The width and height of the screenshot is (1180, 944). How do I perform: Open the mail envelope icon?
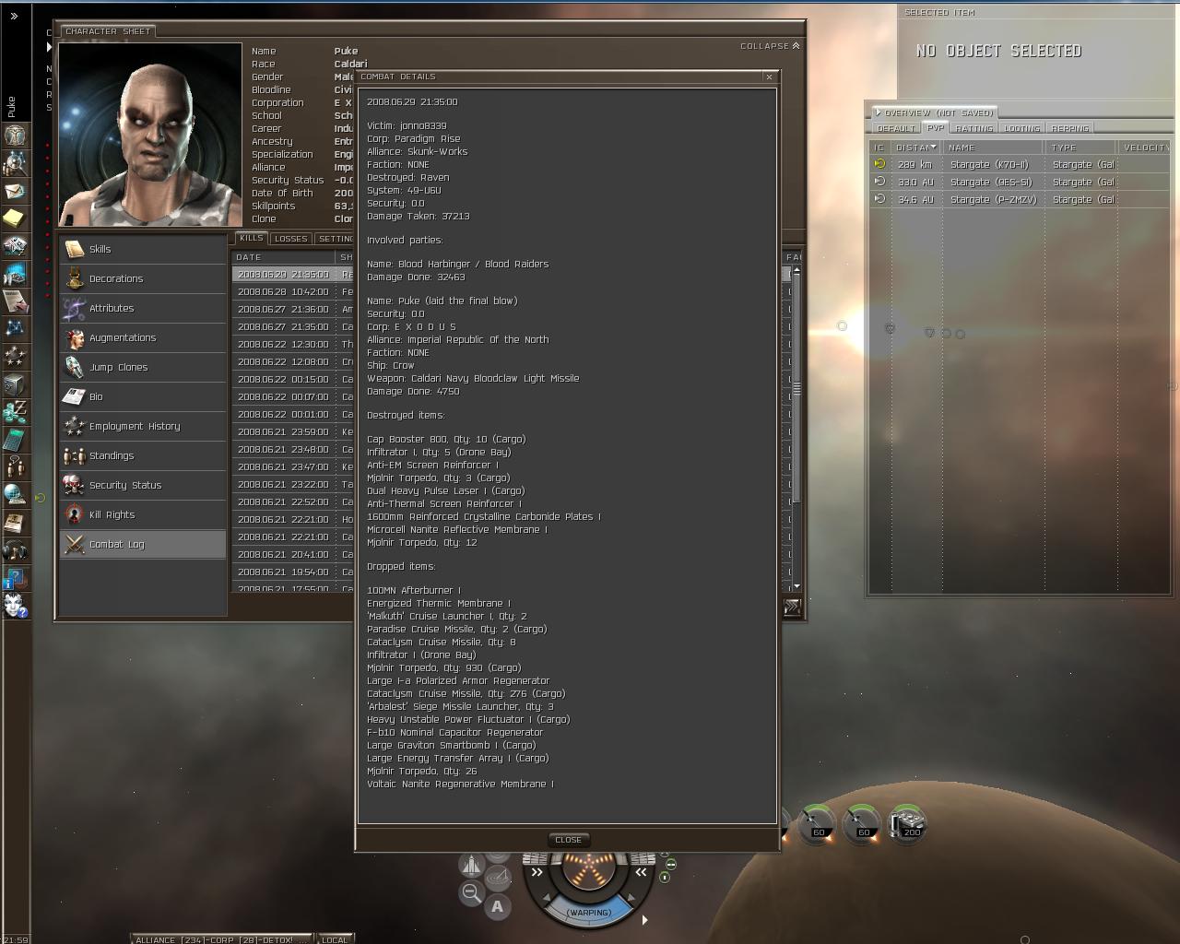15,191
